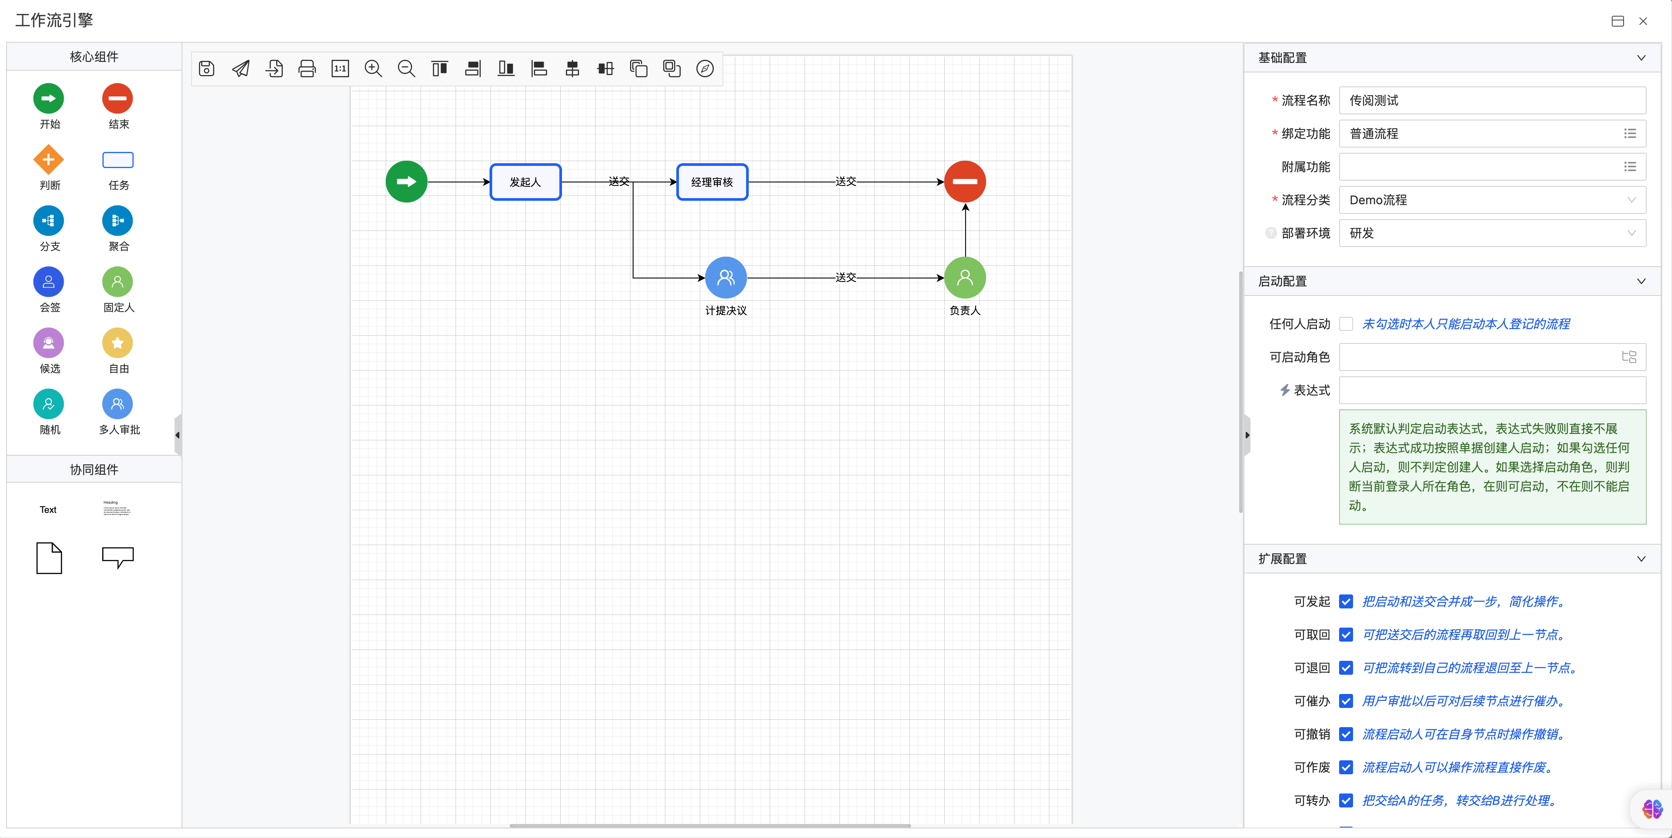The height and width of the screenshot is (838, 1672).
Task: Open the 流程分类 Demo流程 dropdown
Action: (1492, 200)
